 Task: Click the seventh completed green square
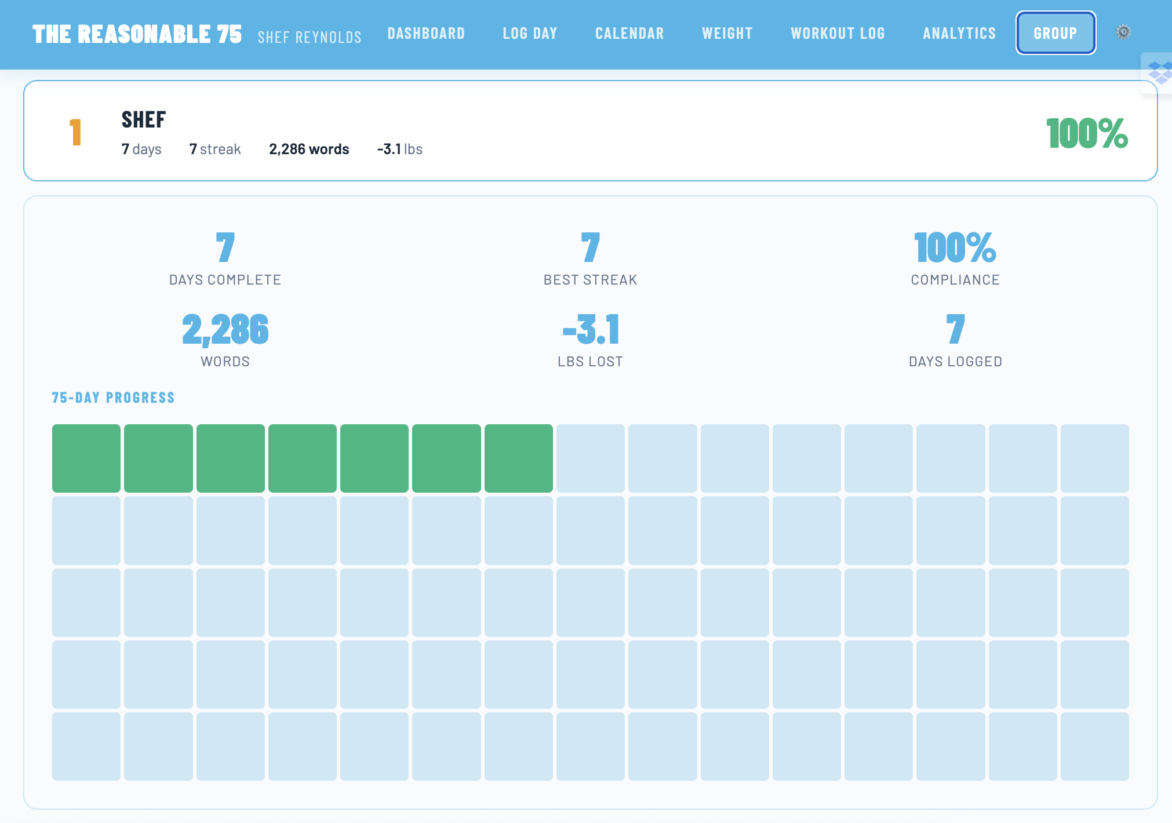[519, 458]
